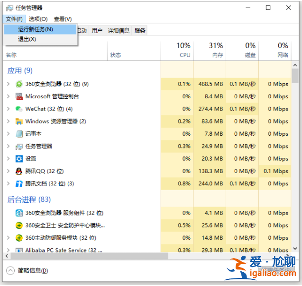
Task: Expand the 360安全浏览器 process group
Action: 8,84
